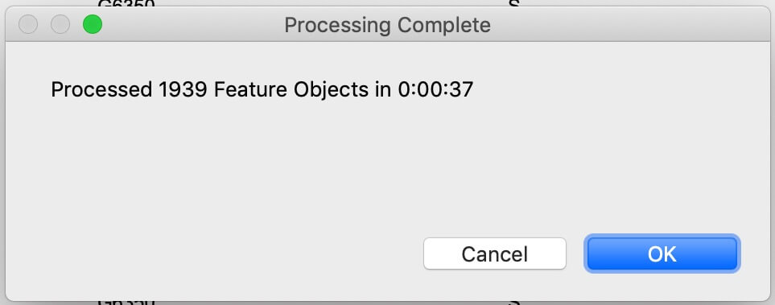Viewport: 775px width, 305px height.
Task: Click the greyed-out minimize window button
Action: tap(60, 24)
